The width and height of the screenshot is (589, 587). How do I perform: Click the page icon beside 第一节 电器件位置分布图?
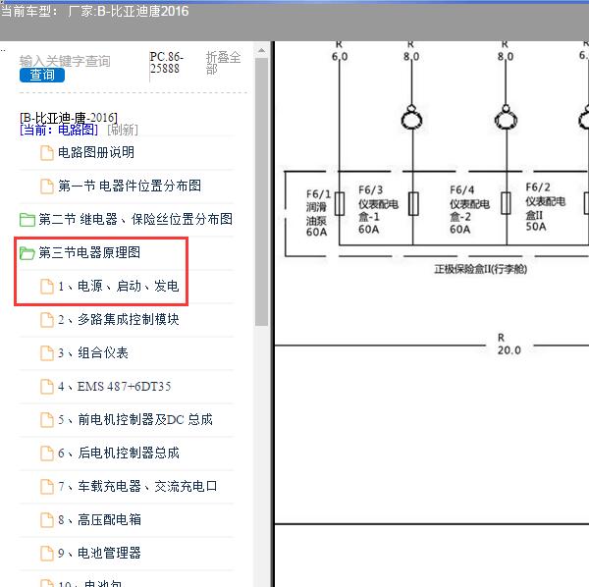tap(47, 187)
